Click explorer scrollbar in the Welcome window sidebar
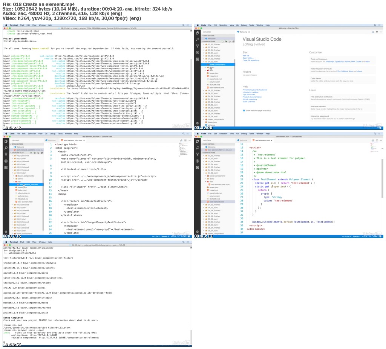The image size is (386, 349). coord(234,93)
